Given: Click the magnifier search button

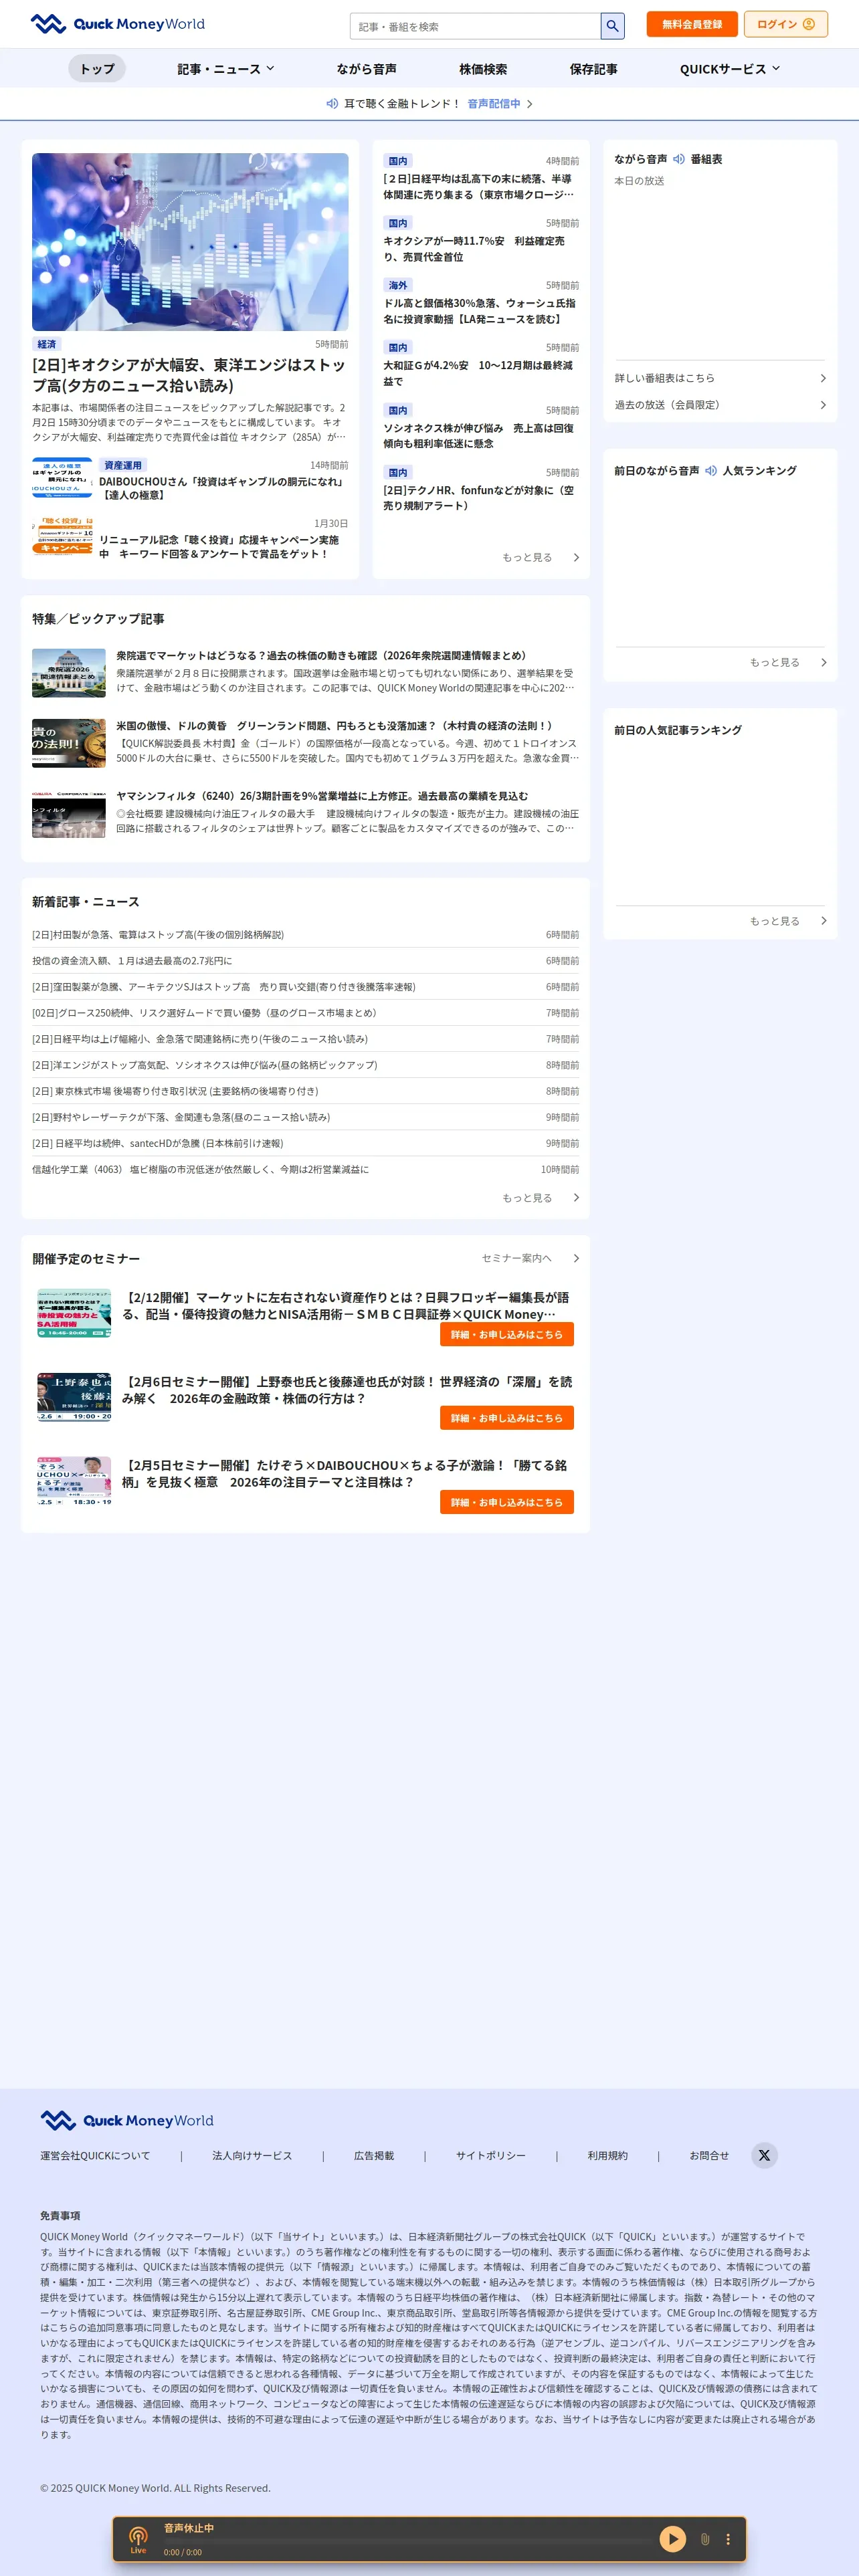Looking at the screenshot, I should click(x=612, y=26).
